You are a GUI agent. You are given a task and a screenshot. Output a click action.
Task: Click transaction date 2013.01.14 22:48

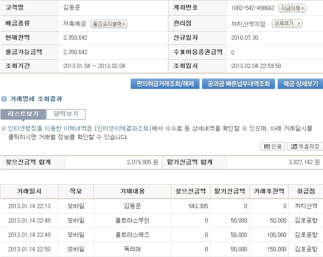(x=29, y=221)
